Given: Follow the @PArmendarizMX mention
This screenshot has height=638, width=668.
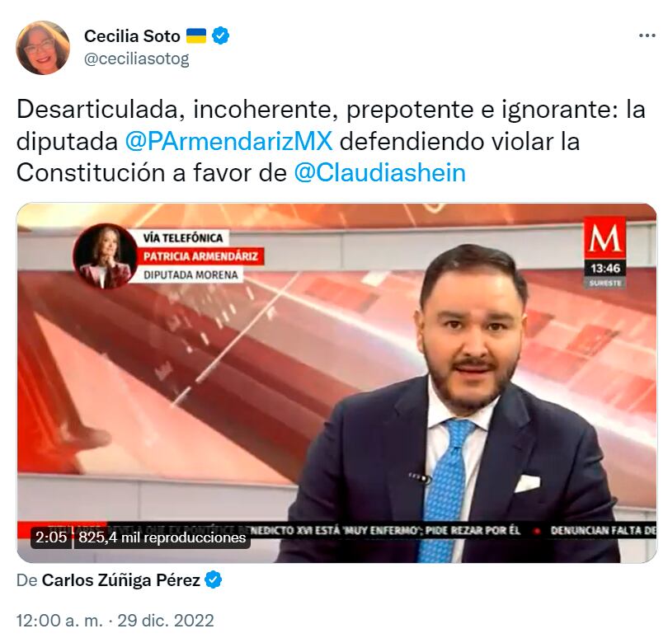Looking at the screenshot, I should 228,142.
